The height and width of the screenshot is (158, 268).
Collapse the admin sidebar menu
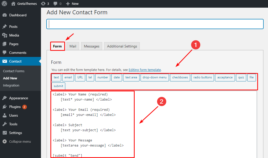[17, 141]
